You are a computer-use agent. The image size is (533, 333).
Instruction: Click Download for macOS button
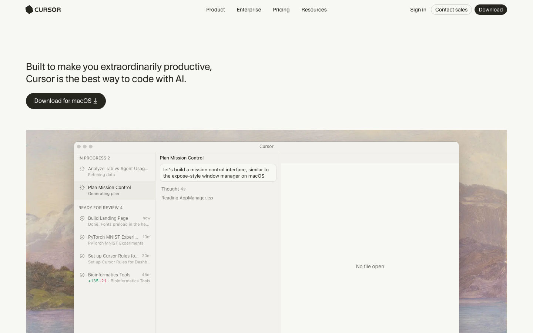(66, 101)
